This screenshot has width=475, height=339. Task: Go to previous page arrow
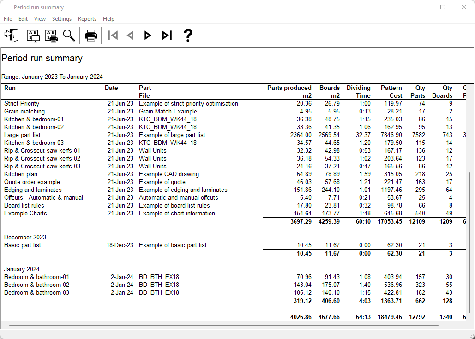pyautogui.click(x=130, y=36)
